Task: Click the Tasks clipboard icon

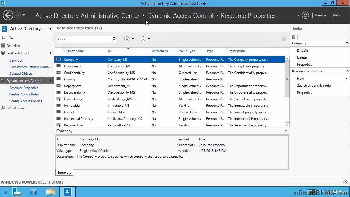Action: pos(294,37)
